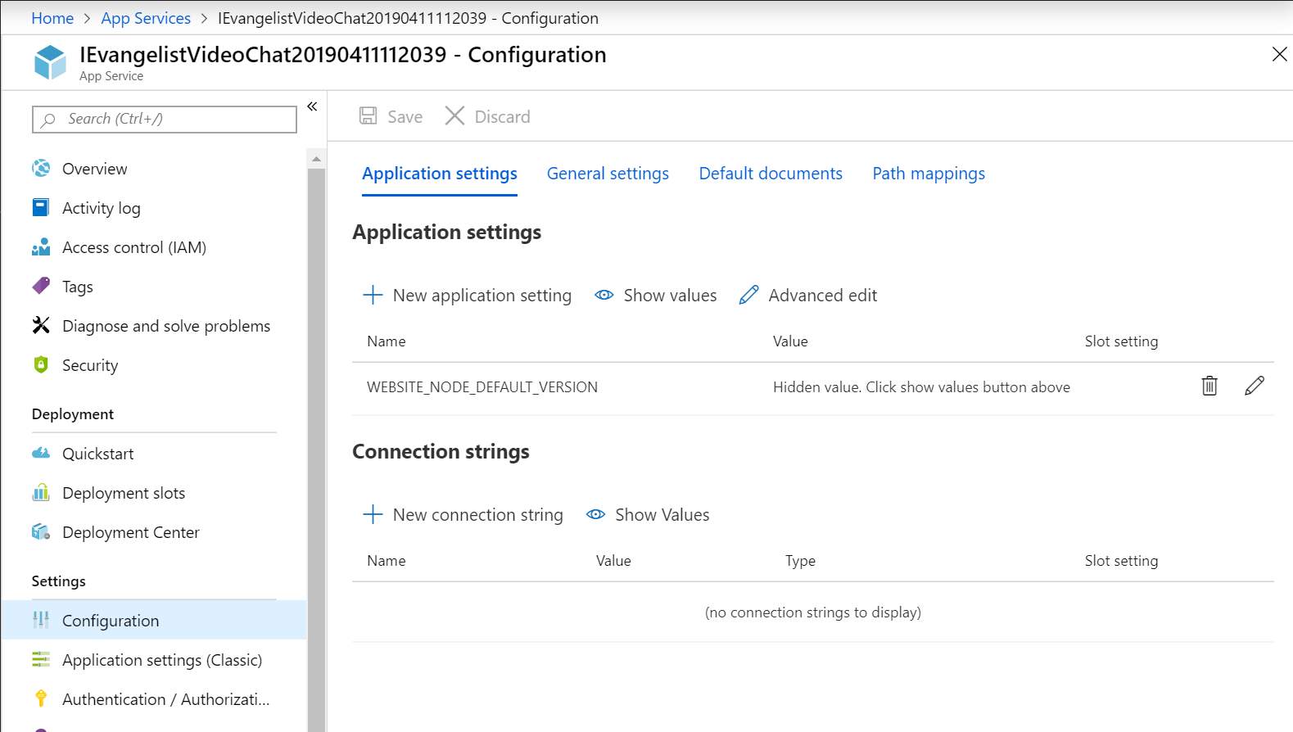
Task: Click the App Services breadcrumb link
Action: pos(146,18)
